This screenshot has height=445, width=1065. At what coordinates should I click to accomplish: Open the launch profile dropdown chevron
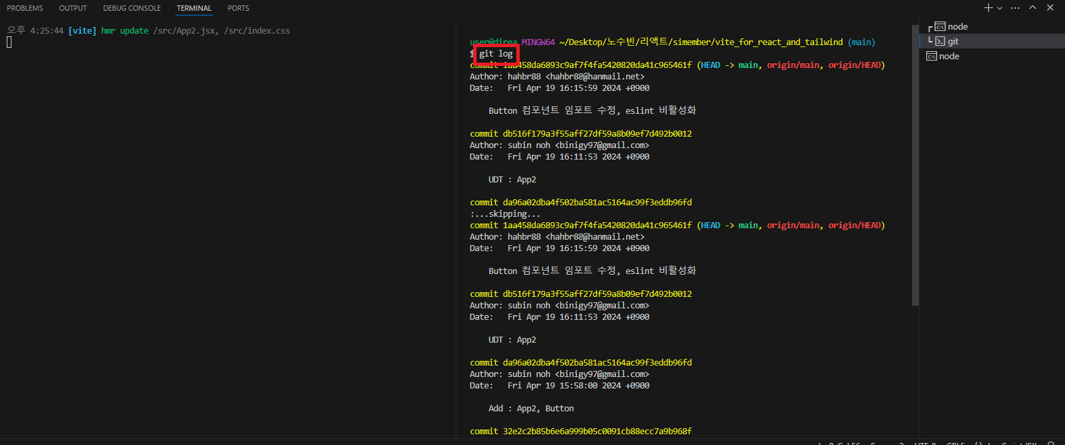[1000, 8]
